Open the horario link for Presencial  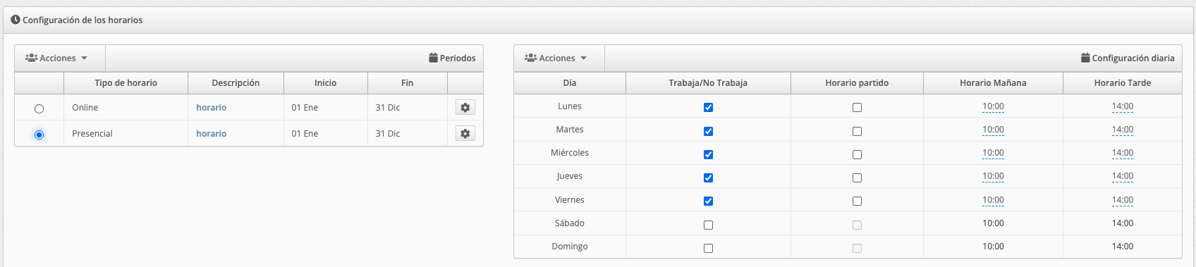click(x=211, y=133)
